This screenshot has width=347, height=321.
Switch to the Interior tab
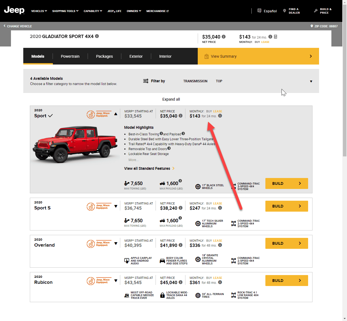pos(165,56)
